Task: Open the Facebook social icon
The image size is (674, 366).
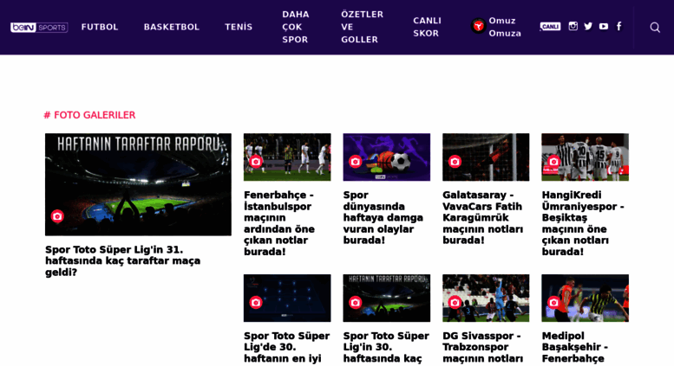Action: 619,26
